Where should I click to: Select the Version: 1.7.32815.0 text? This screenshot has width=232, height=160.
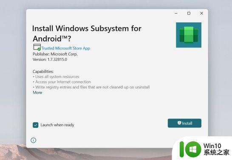[x=50, y=60]
